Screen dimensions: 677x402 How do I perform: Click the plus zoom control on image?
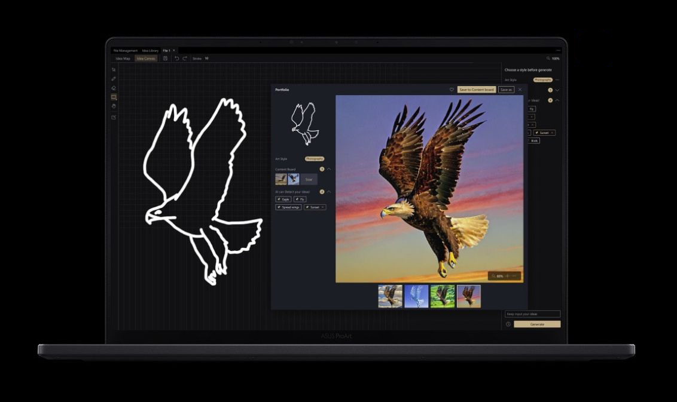click(x=507, y=276)
